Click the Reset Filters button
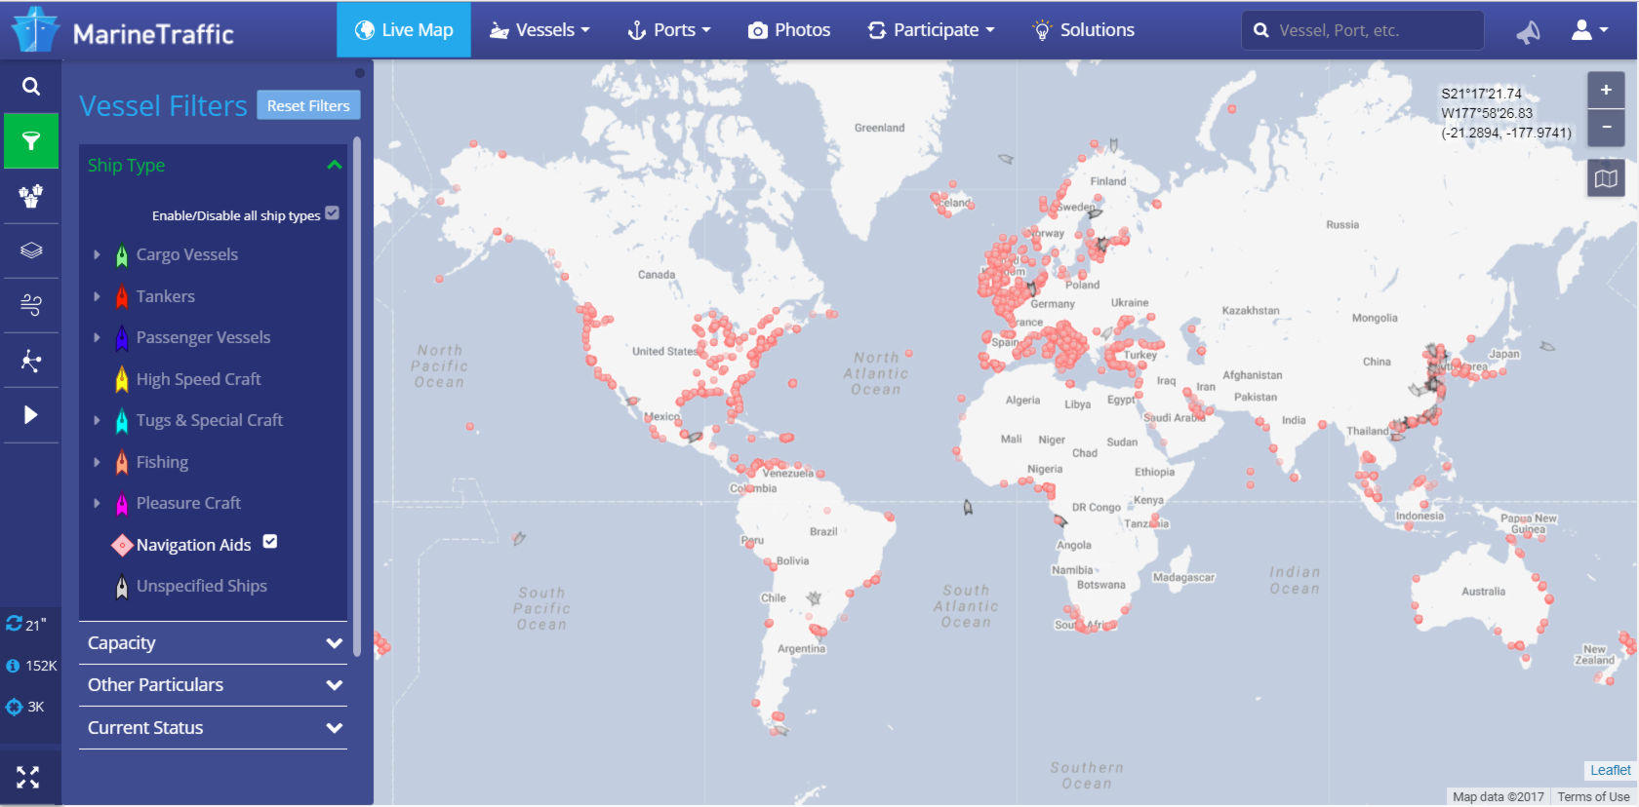This screenshot has width=1639, height=807. 308,105
